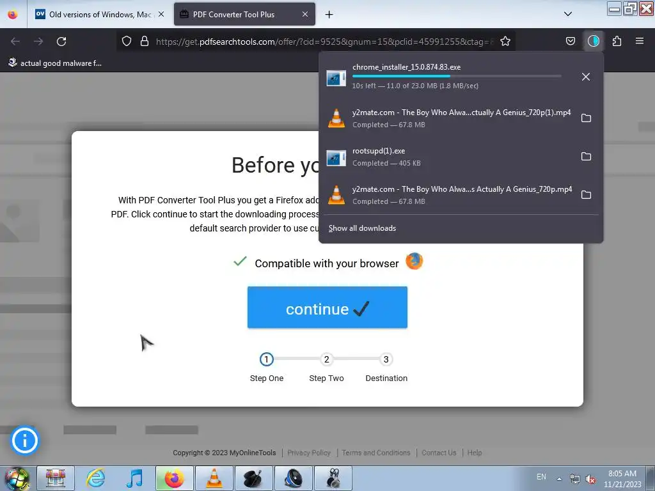Open the network tray icon

click(575, 479)
